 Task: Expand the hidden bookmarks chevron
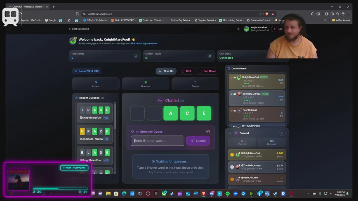point(325,20)
